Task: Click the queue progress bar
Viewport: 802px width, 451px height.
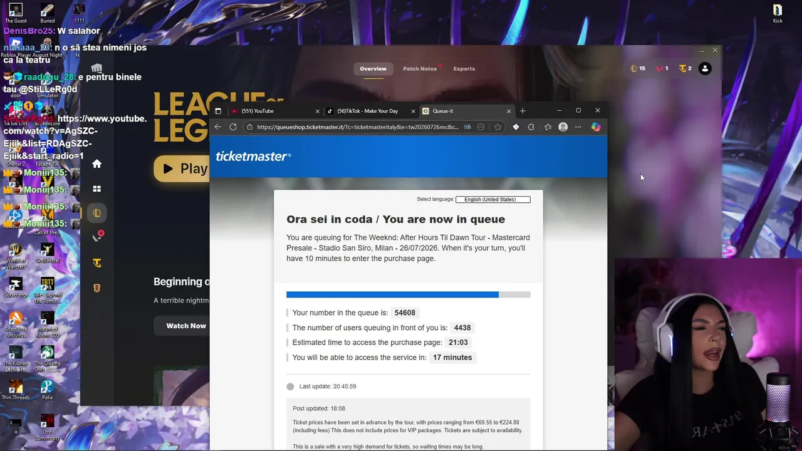Action: 409,294
